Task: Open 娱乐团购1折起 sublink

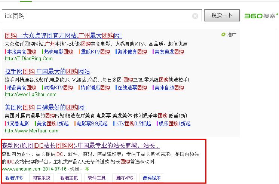Action: pyautogui.click(x=175, y=123)
